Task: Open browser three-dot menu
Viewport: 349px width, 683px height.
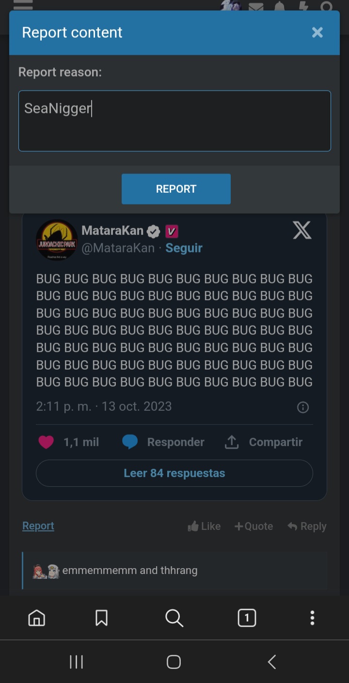Action: 312,618
